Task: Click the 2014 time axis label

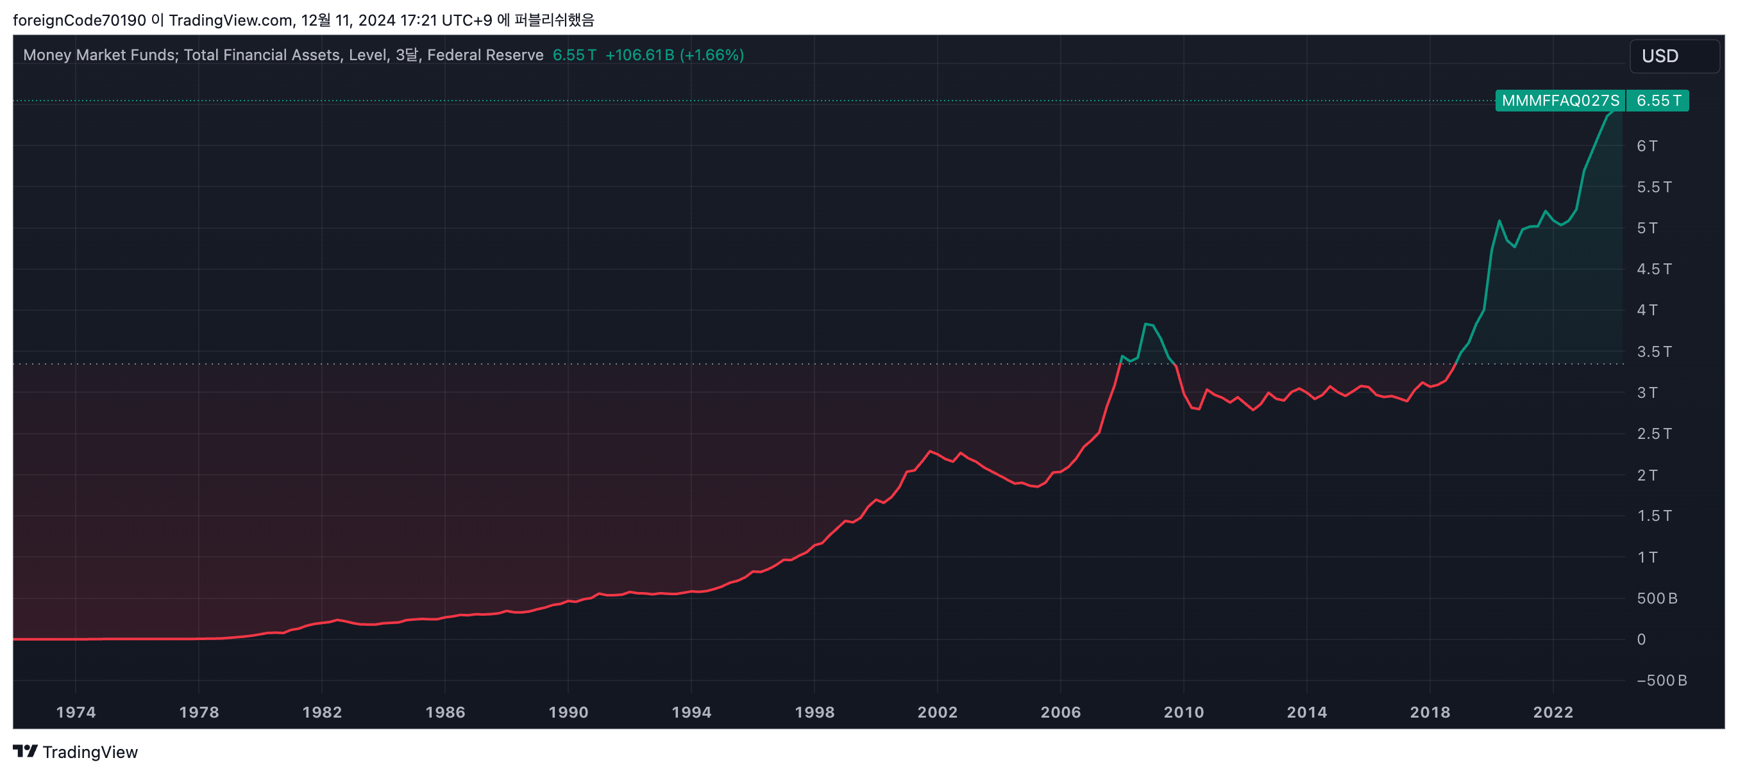Action: (x=1307, y=712)
